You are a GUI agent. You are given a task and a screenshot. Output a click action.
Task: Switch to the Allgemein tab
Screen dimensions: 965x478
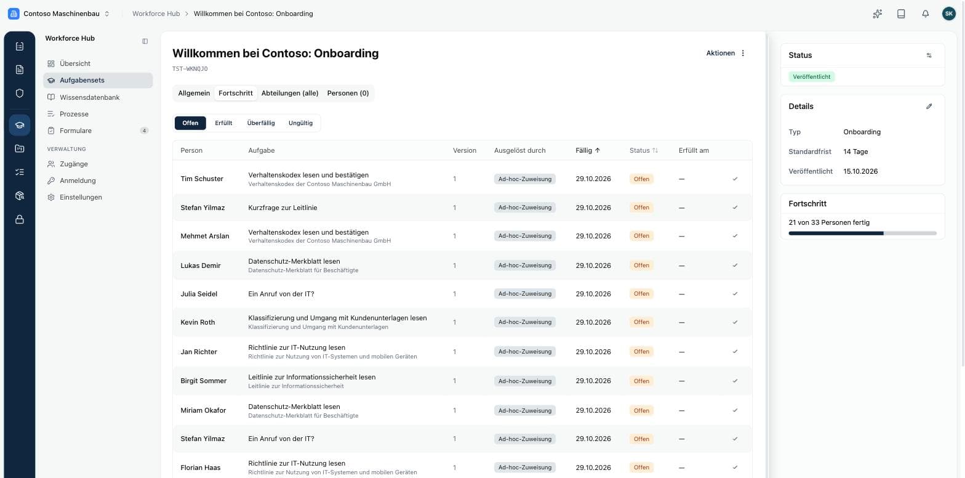click(x=194, y=93)
